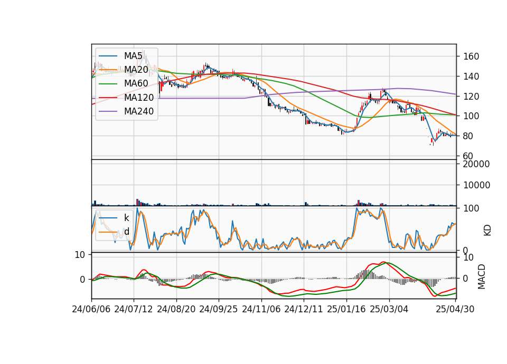Image resolution: width=507 pixels, height=364 pixels.
Task: Click the left-side 10 MACD axis label
Action: pyautogui.click(x=80, y=255)
